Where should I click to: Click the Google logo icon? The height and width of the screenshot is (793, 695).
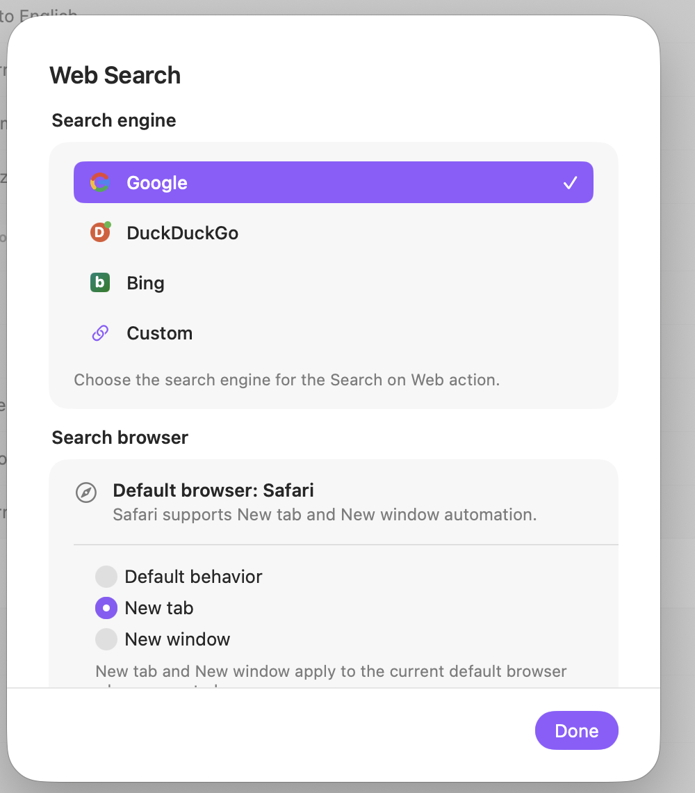point(100,182)
